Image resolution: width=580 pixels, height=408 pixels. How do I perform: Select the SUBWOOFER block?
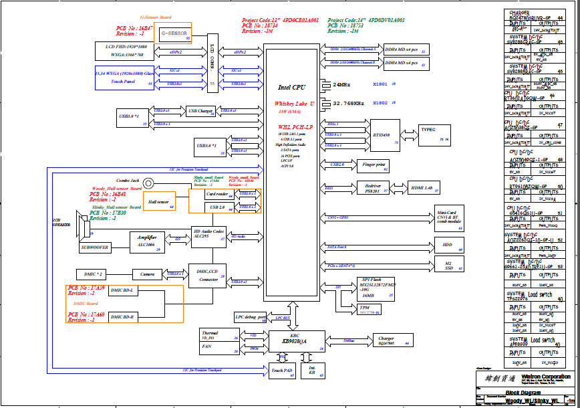(95, 247)
